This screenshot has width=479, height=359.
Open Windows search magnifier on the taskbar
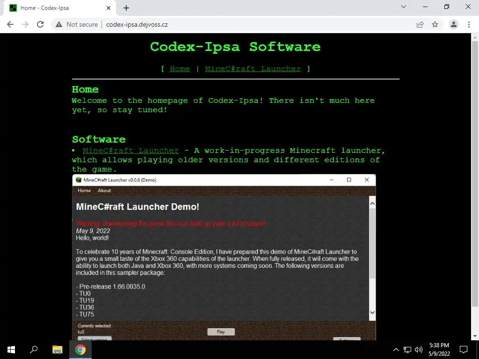(34, 350)
